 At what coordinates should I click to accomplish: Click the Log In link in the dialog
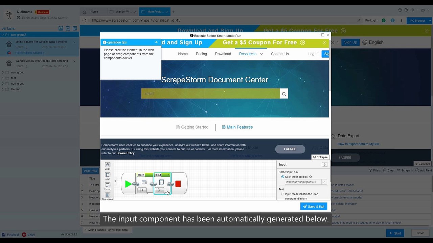[x=313, y=54]
